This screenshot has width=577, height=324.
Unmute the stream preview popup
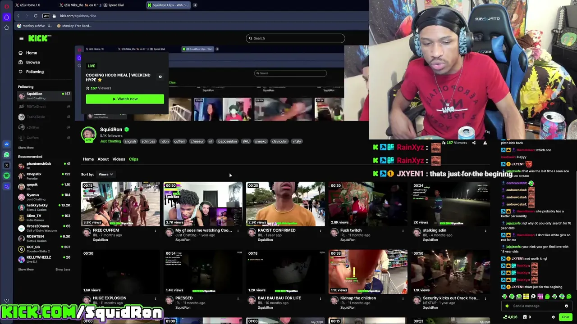[160, 77]
